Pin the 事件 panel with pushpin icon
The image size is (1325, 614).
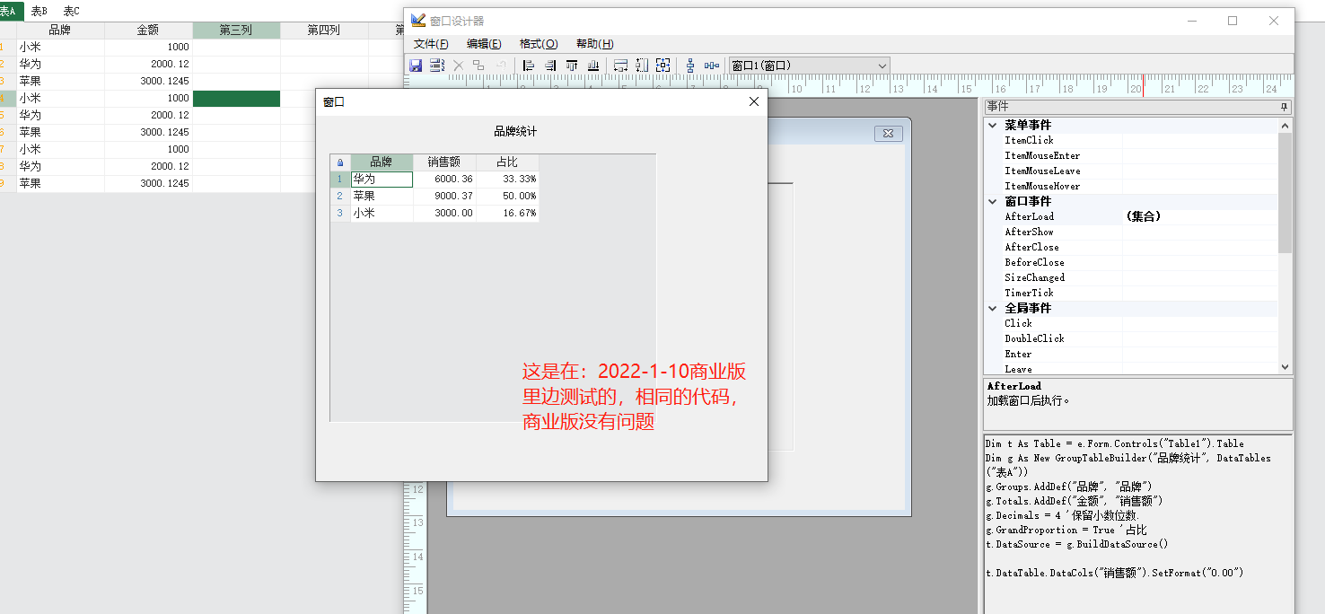[1284, 107]
